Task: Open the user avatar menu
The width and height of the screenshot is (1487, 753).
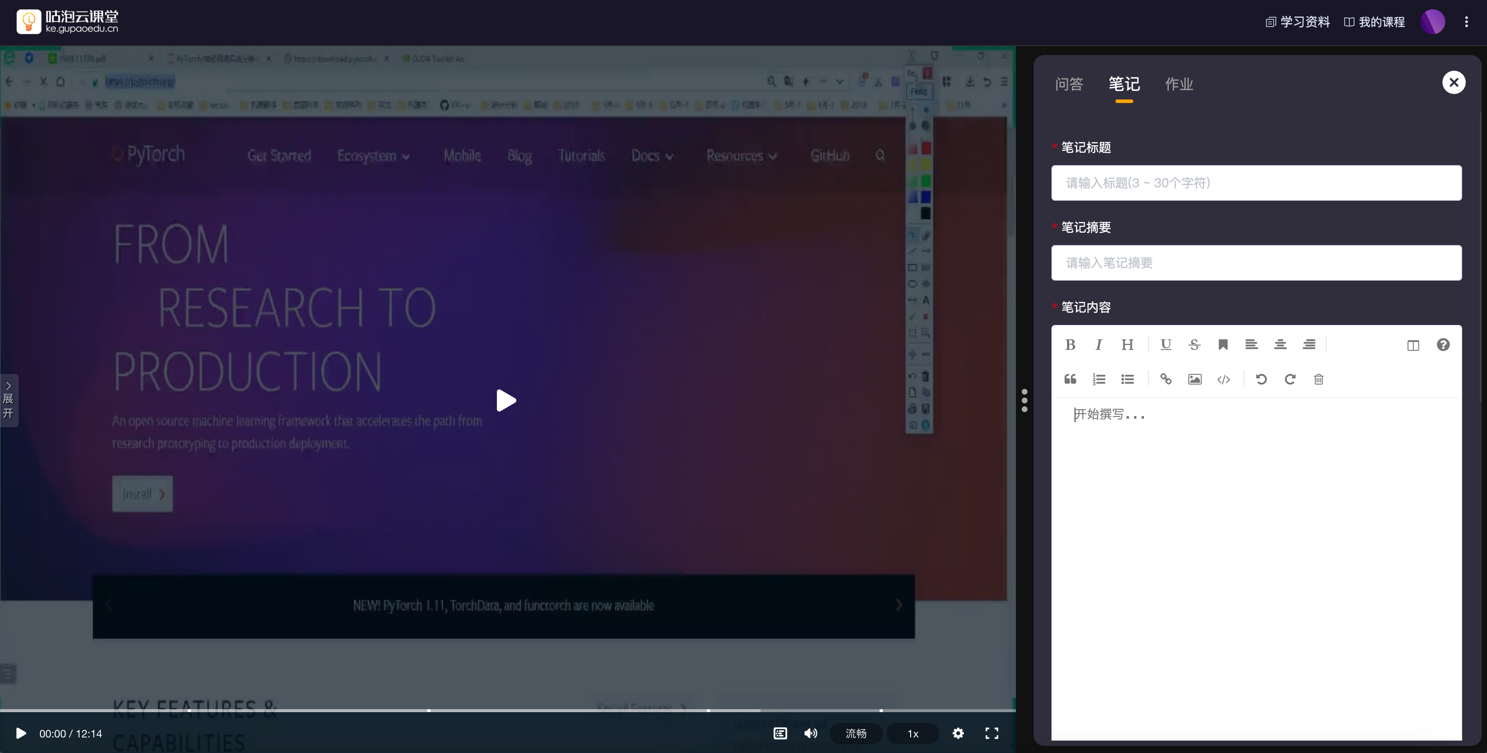Action: click(1432, 22)
